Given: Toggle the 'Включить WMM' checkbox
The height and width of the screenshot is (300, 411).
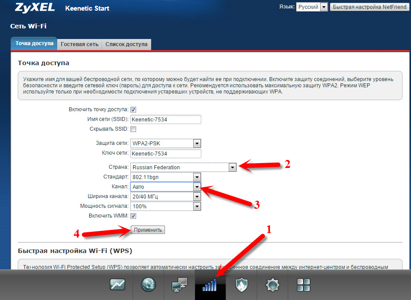Looking at the screenshot, I should tap(133, 216).
